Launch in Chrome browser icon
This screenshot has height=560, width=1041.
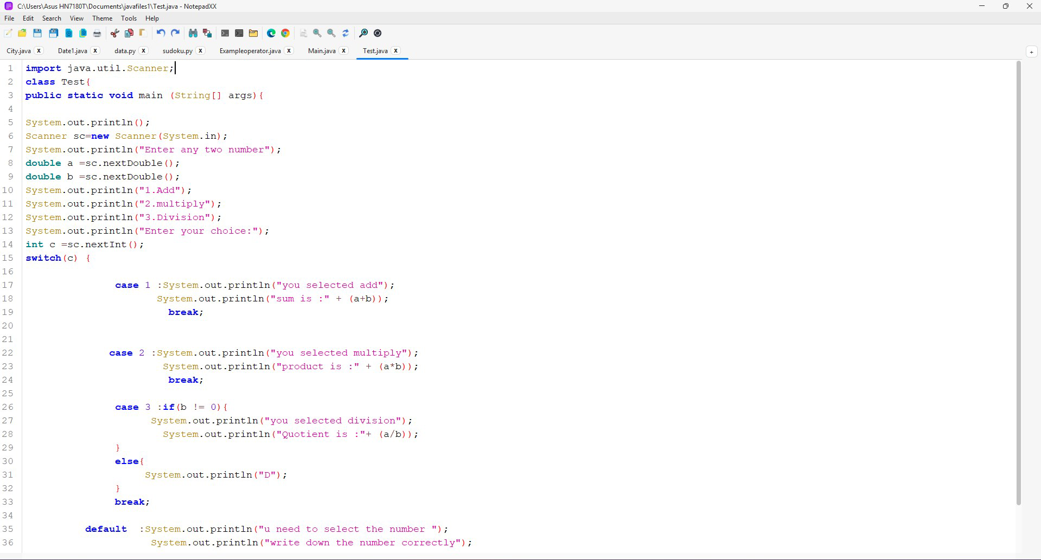285,33
